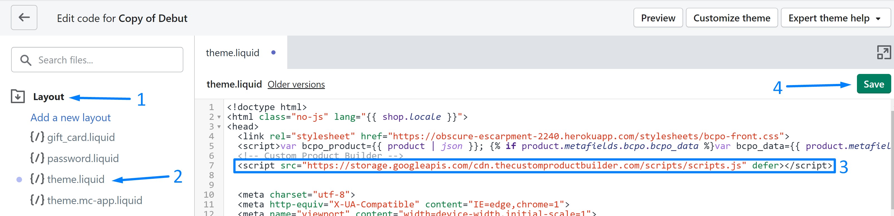Click the Preview button

[658, 18]
